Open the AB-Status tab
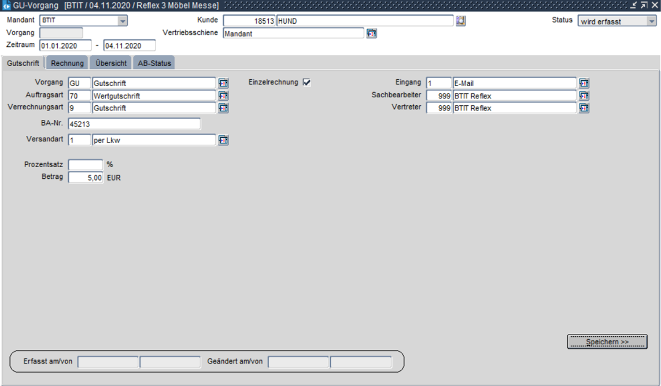The height and width of the screenshot is (386, 661). 154,63
